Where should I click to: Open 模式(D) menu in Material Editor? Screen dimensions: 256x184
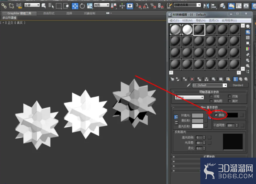[174, 20]
